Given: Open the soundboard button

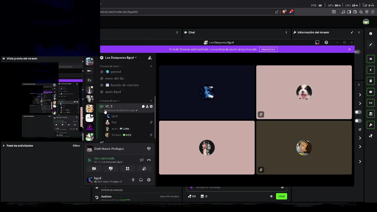Looking at the screenshot, I should point(144,169).
